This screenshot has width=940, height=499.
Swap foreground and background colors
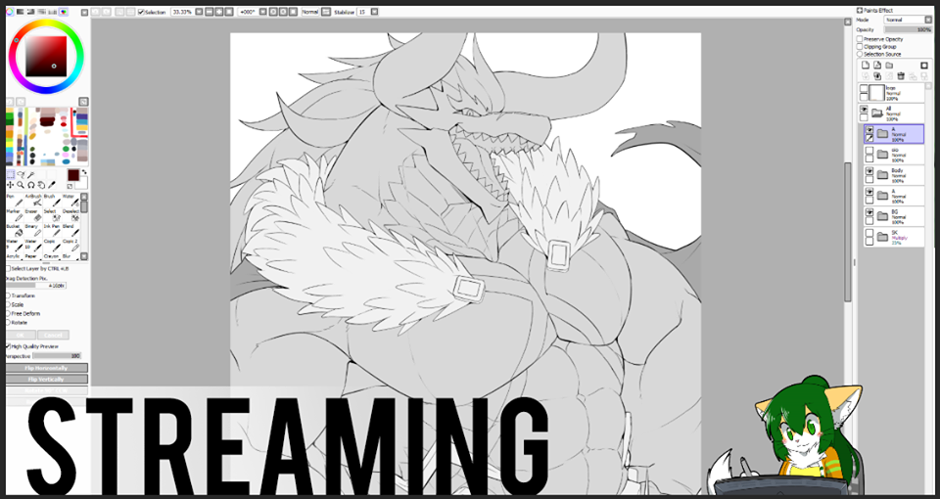click(x=84, y=172)
